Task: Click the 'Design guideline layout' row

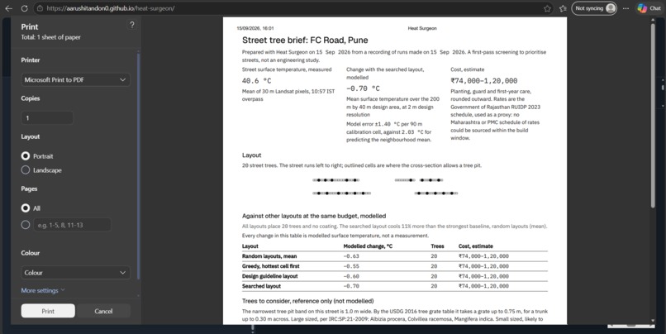Action: pos(395,276)
